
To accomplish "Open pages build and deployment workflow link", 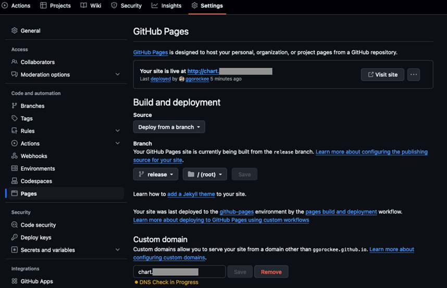I will coord(341,212).
